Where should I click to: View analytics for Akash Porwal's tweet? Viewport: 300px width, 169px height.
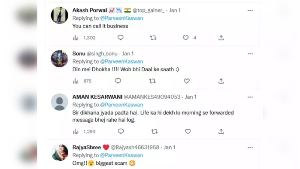click(76, 38)
